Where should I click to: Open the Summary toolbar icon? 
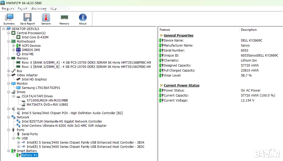[9, 17]
